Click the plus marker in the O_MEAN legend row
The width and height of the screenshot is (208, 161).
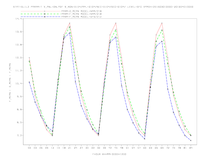pyautogui.click(x=45, y=11)
